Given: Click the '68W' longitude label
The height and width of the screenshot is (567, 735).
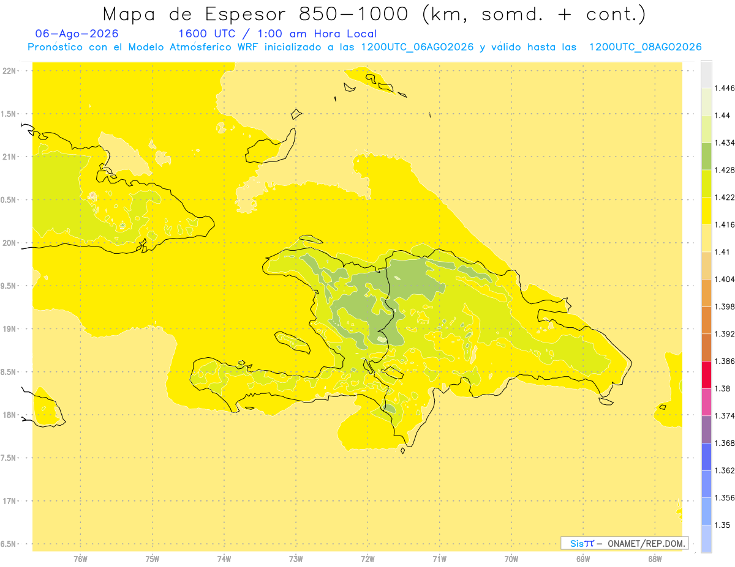Looking at the screenshot, I should click(x=655, y=558).
